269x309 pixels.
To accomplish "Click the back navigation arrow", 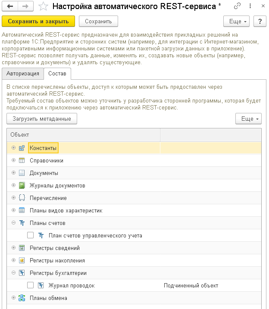I will 10,6.
